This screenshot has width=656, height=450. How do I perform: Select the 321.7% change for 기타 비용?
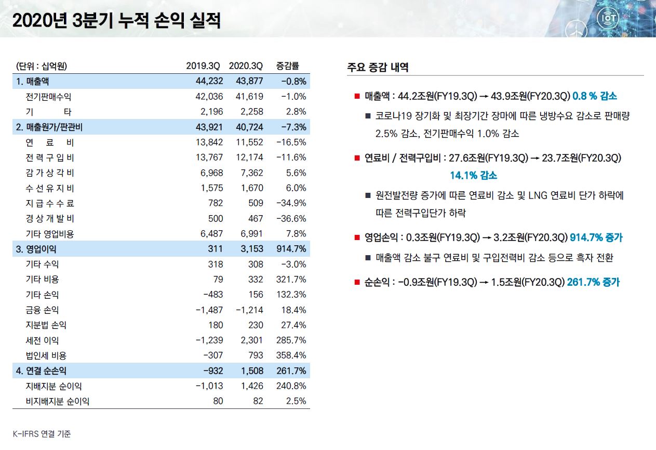point(291,280)
